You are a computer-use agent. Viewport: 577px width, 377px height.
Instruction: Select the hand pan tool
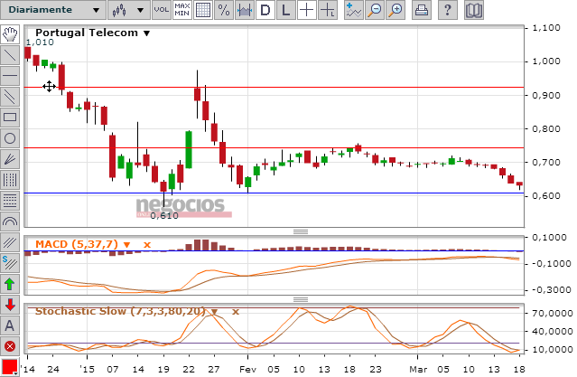[10, 34]
